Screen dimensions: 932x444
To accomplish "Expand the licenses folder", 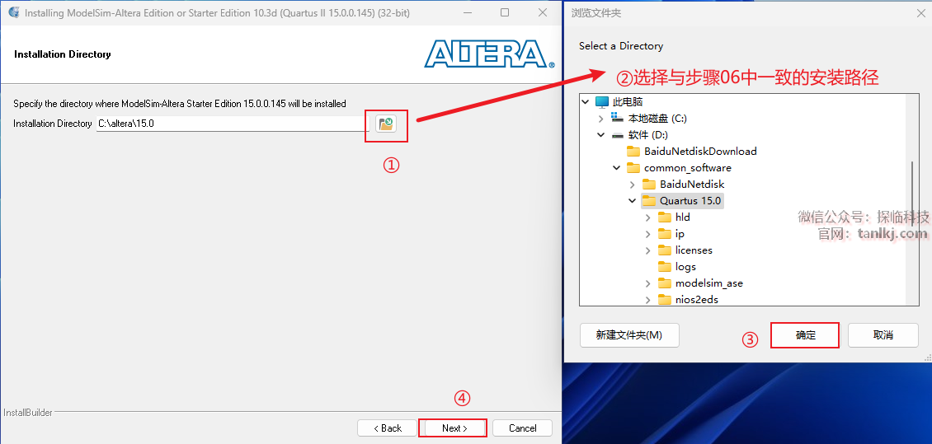I will (648, 250).
